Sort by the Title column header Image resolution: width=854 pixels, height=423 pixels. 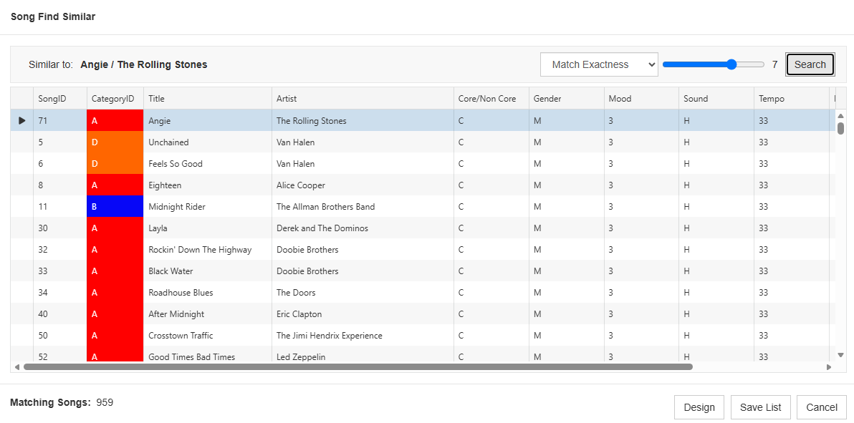[x=208, y=99]
